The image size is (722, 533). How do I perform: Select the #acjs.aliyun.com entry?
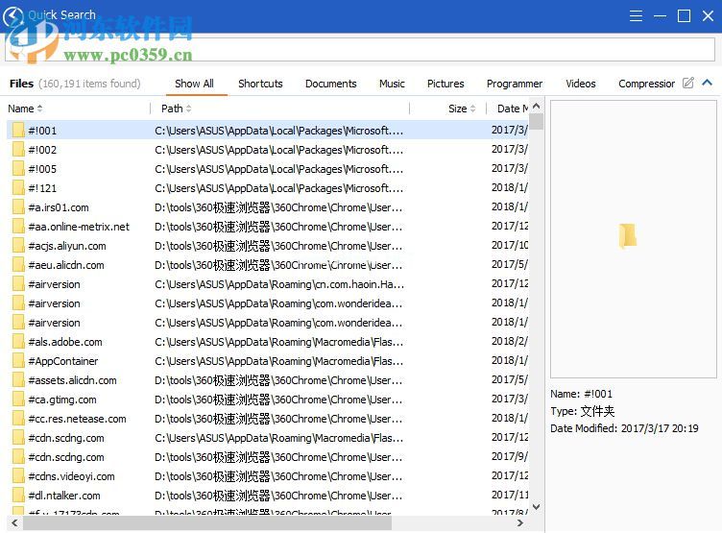67,246
